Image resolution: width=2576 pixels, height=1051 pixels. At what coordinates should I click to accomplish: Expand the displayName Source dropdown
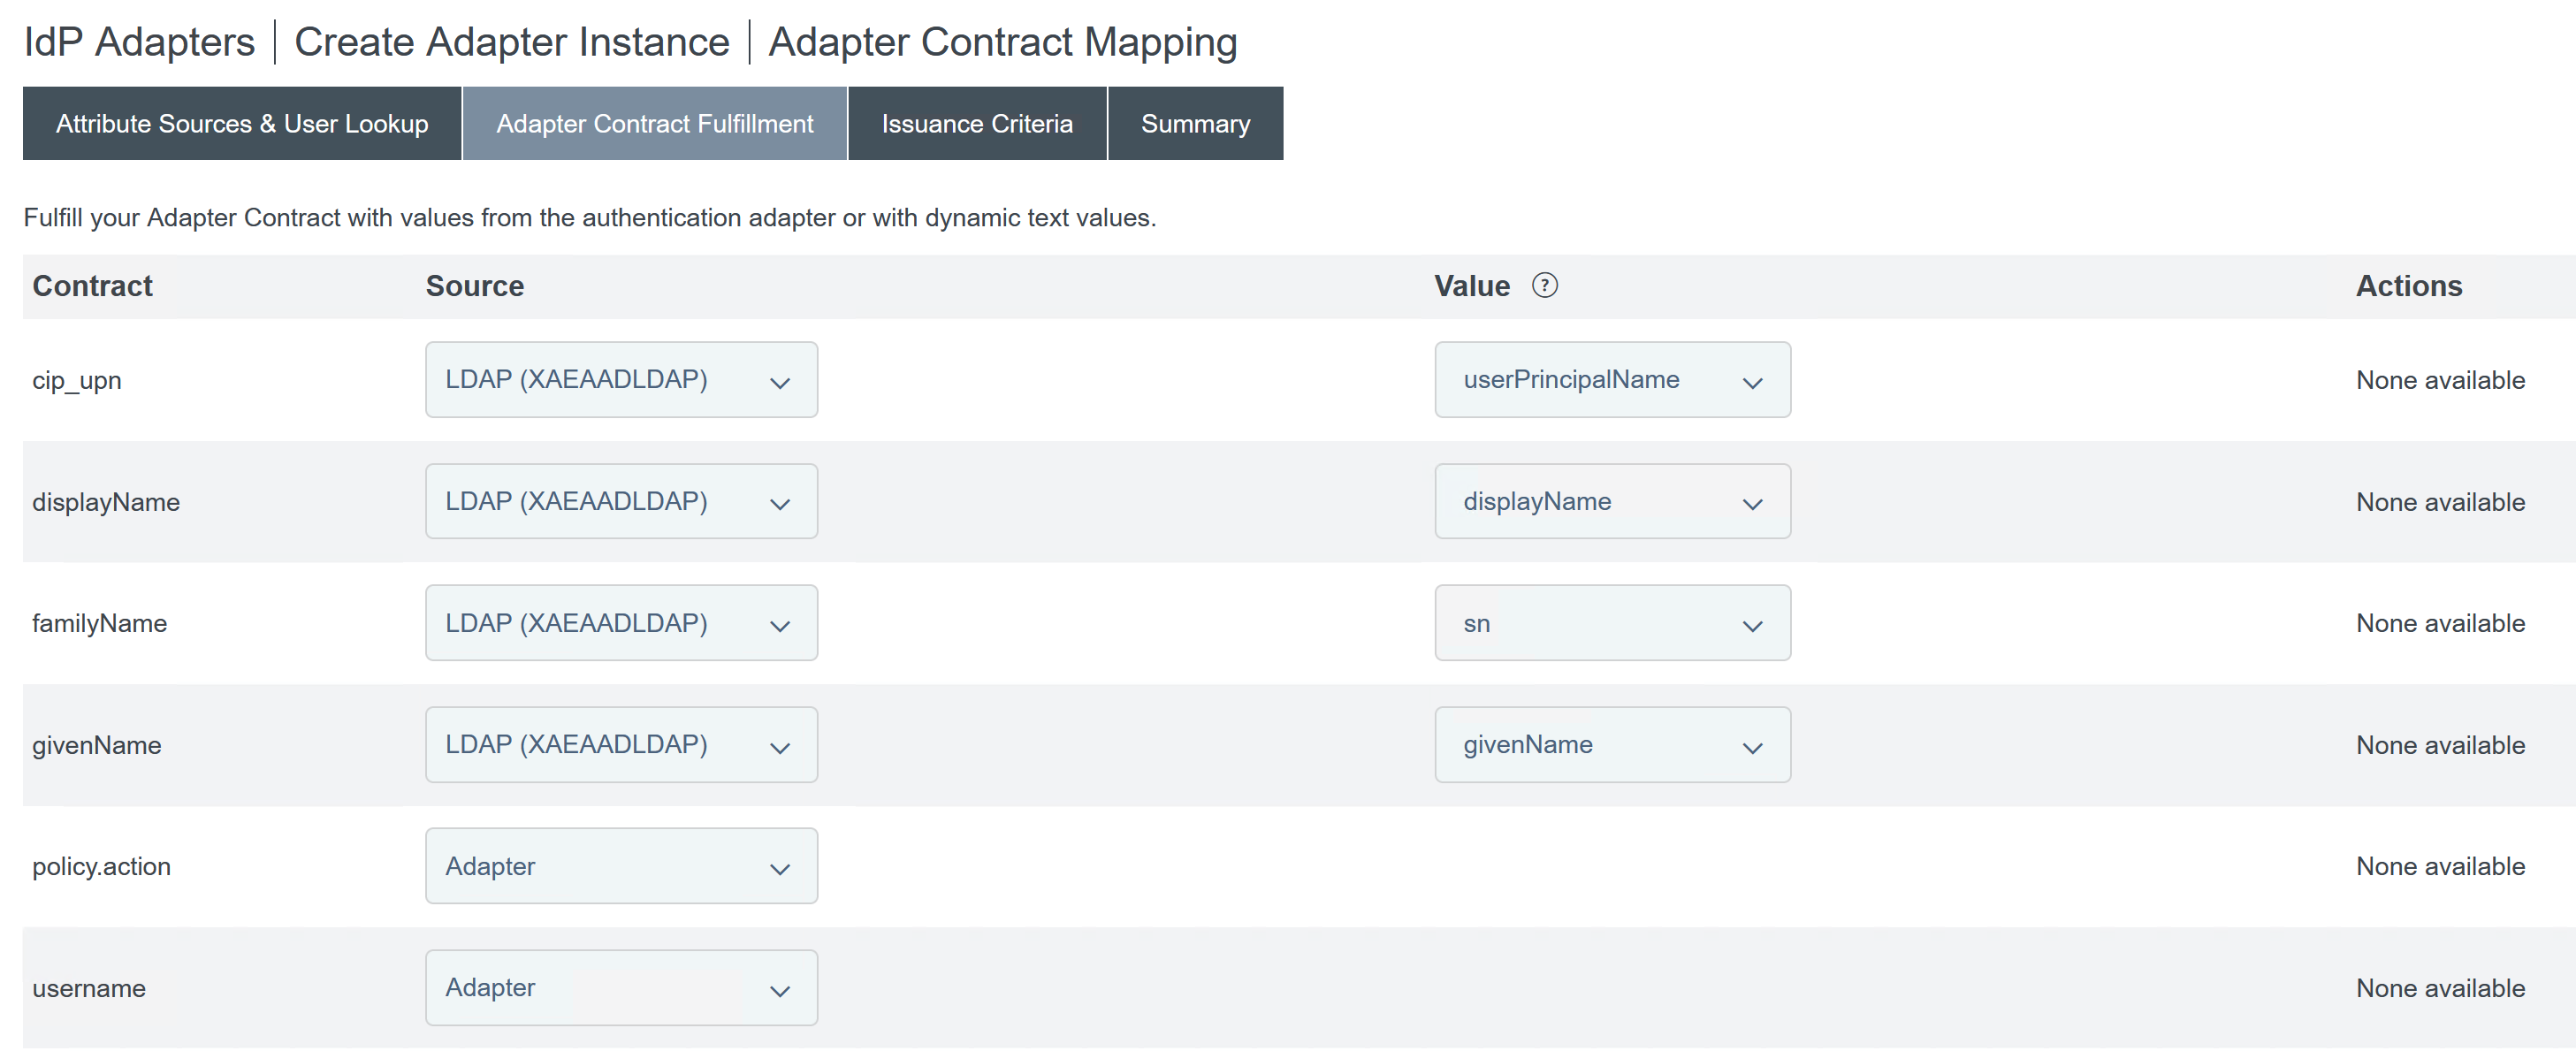621,502
